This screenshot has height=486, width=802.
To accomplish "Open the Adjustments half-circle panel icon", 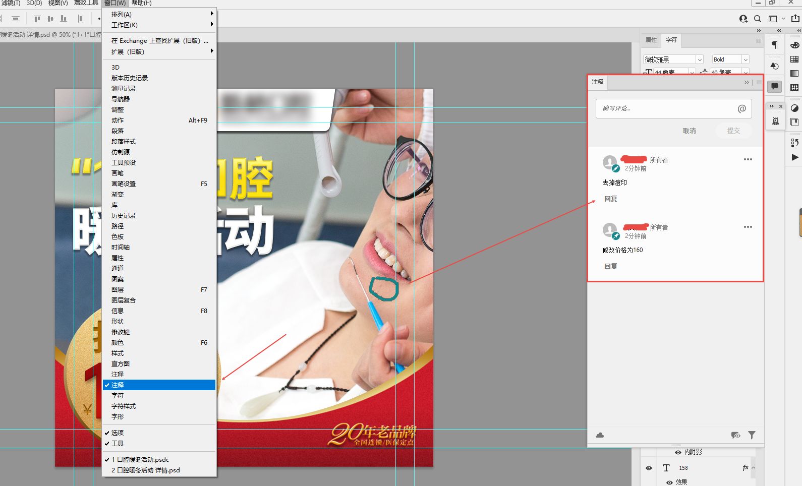I will click(794, 108).
